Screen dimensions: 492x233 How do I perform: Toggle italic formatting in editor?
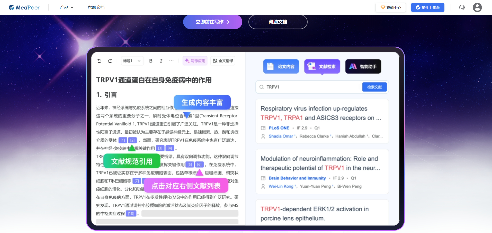(161, 61)
